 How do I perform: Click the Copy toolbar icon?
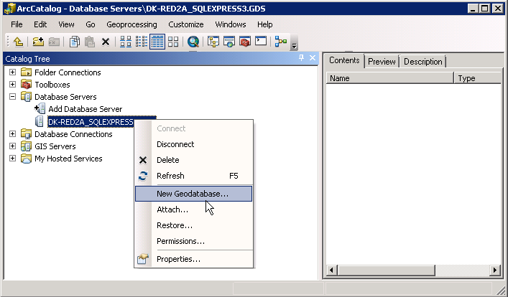pyautogui.click(x=75, y=42)
